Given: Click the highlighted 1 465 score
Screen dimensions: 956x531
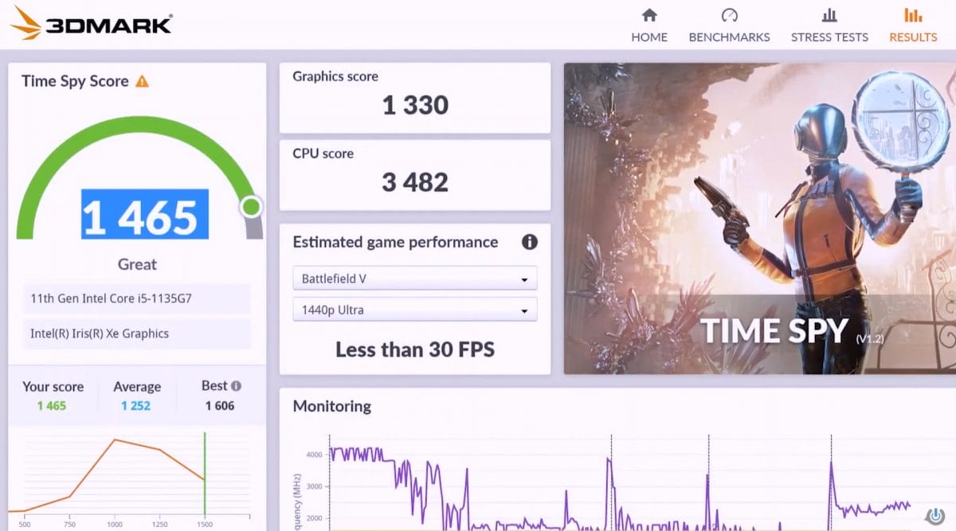Looking at the screenshot, I should click(x=144, y=215).
